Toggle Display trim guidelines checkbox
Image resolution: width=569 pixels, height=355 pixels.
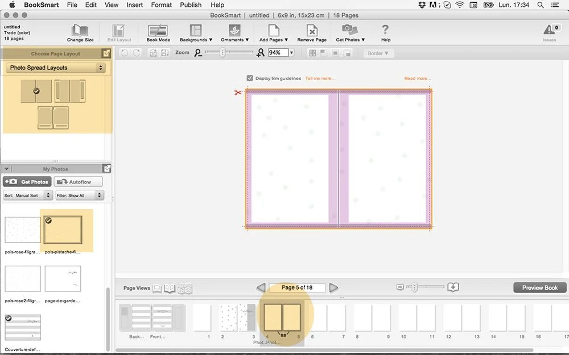pyautogui.click(x=250, y=78)
